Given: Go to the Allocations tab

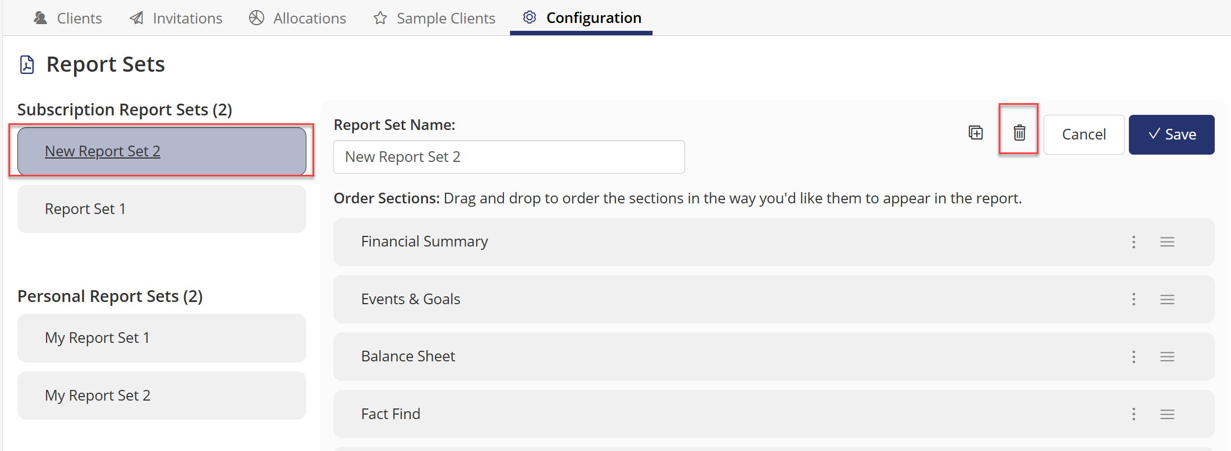Looking at the screenshot, I should (297, 18).
